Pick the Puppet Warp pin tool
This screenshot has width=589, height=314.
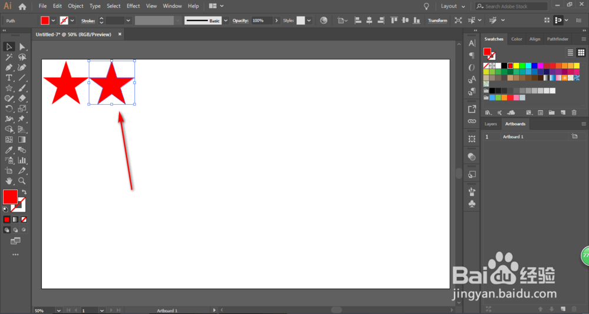pyautogui.click(x=22, y=119)
